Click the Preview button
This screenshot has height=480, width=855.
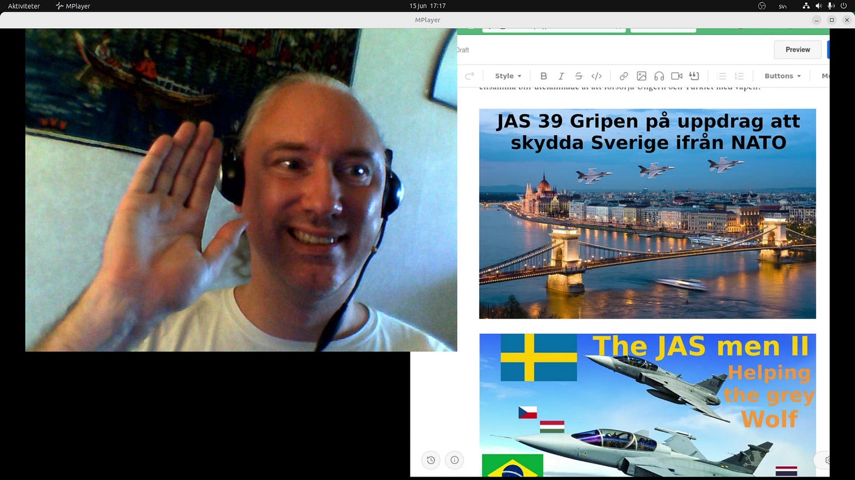tap(797, 50)
